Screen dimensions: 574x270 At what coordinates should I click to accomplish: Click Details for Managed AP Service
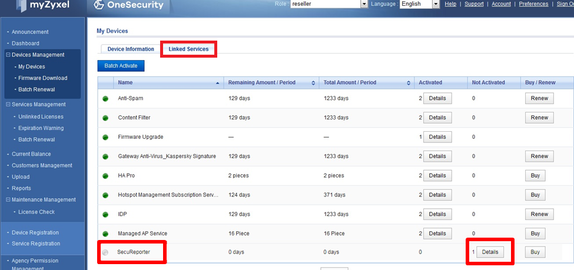tap(437, 234)
